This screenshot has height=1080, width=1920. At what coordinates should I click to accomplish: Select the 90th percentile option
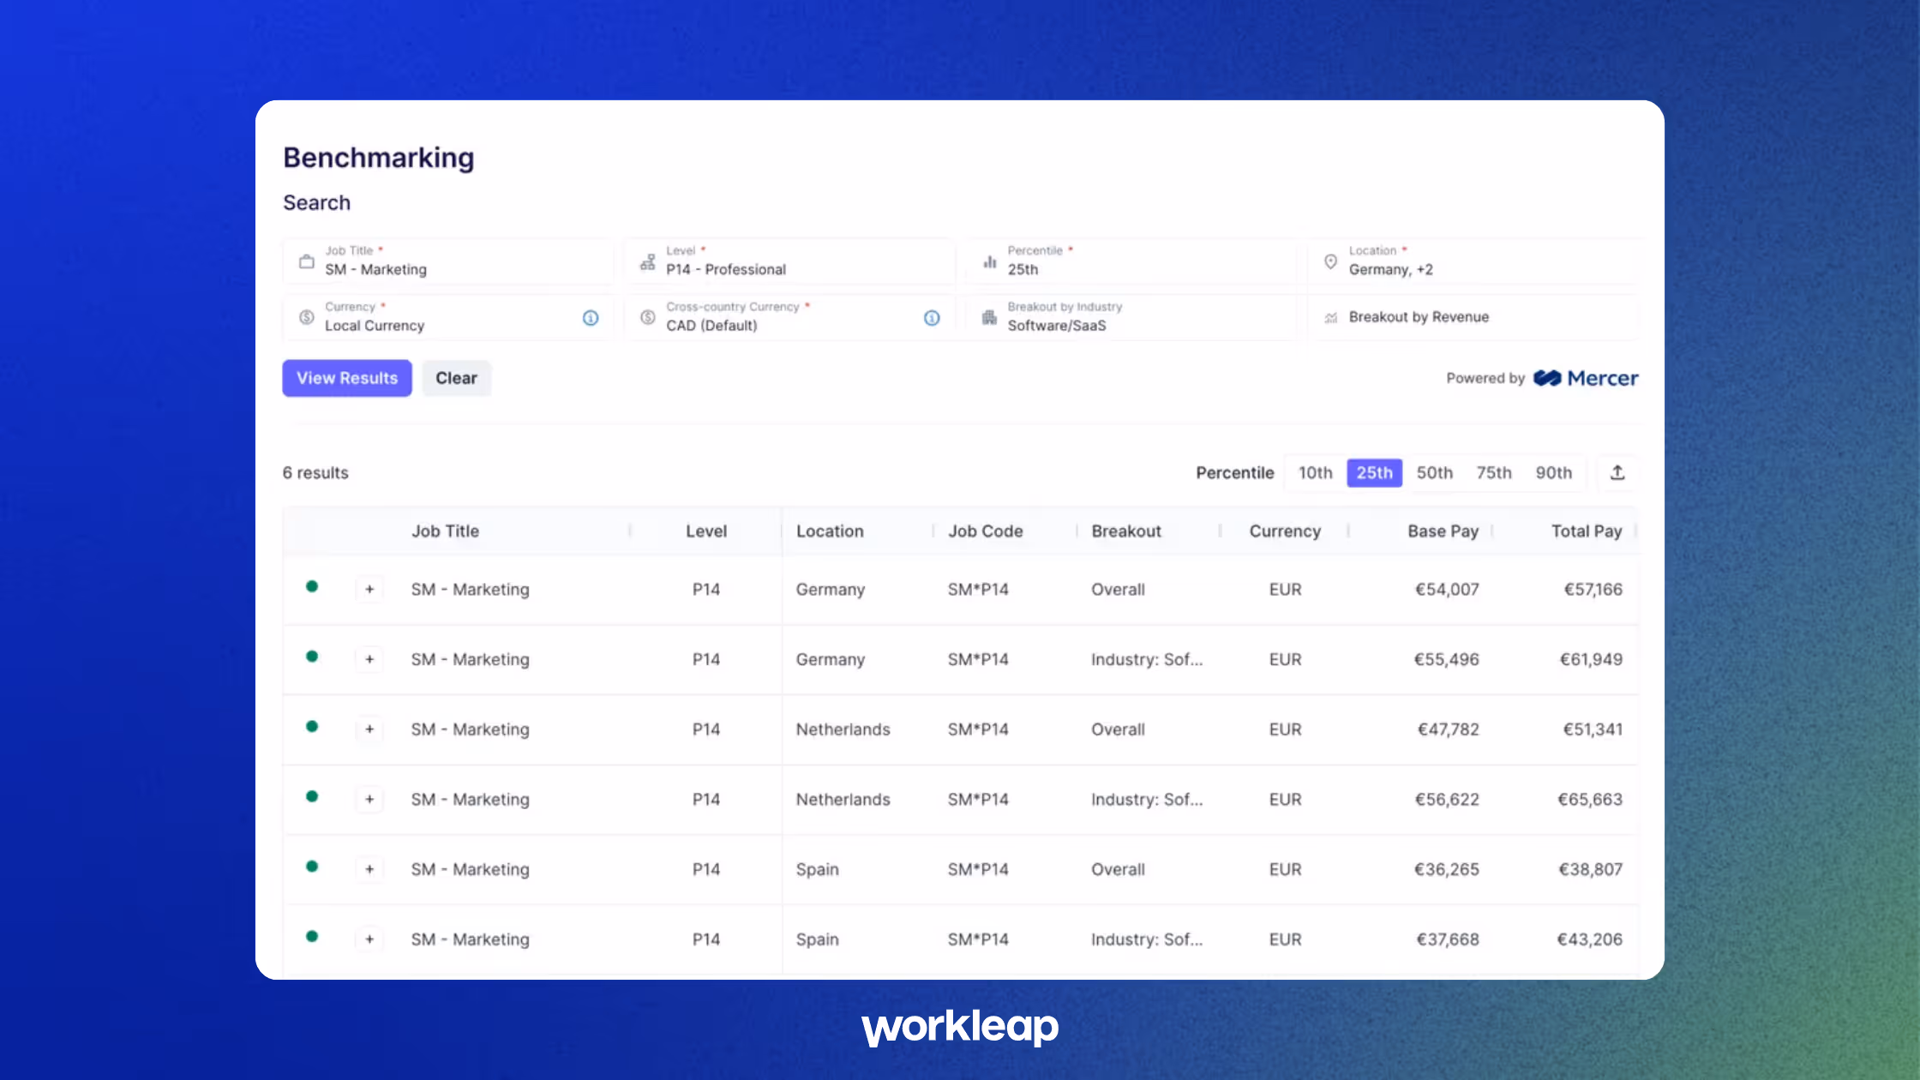pos(1553,472)
